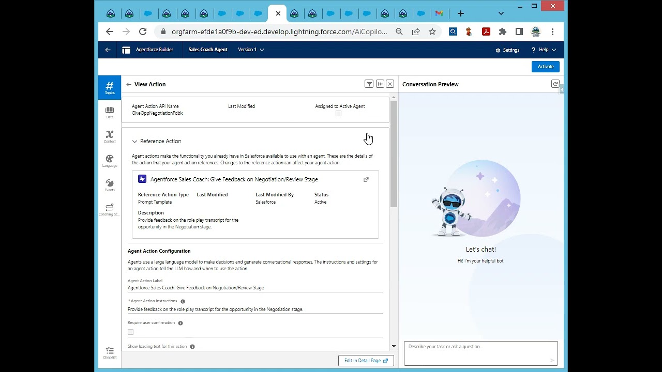Open reference action in new window icon
Viewport: 662px width, 372px height.
tap(366, 180)
